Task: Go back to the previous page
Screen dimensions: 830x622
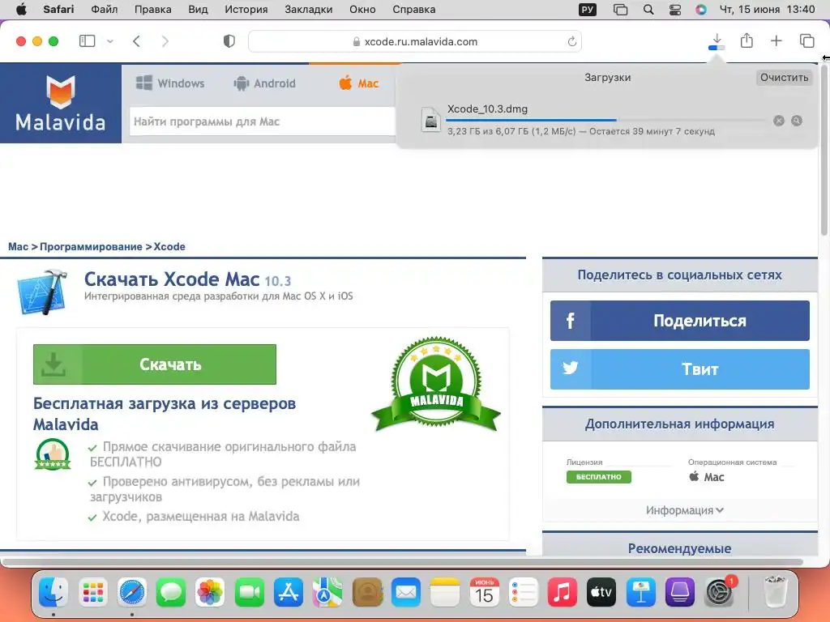Action: click(136, 41)
